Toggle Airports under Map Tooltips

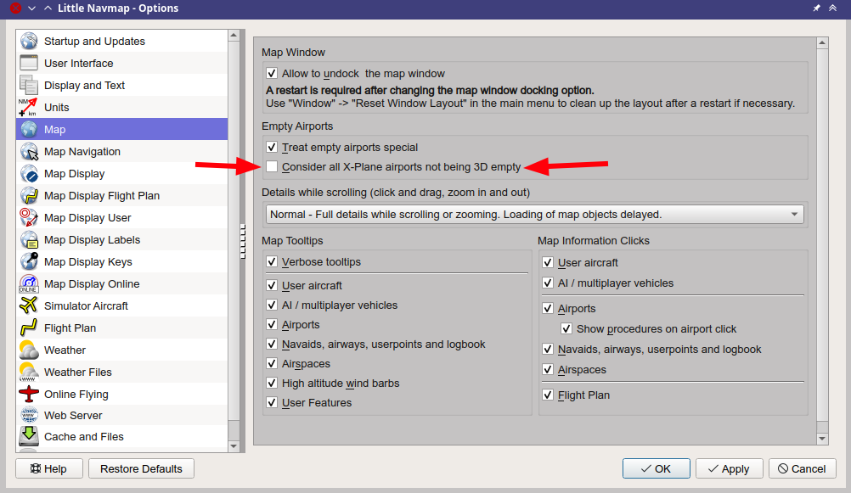[272, 324]
